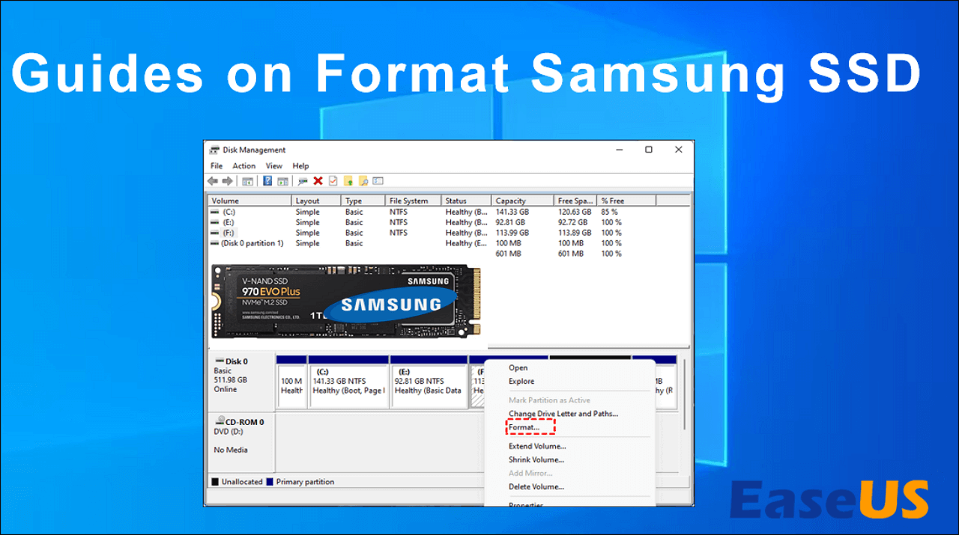Sort by the Volume column header
This screenshot has width=959, height=535.
pyautogui.click(x=249, y=201)
